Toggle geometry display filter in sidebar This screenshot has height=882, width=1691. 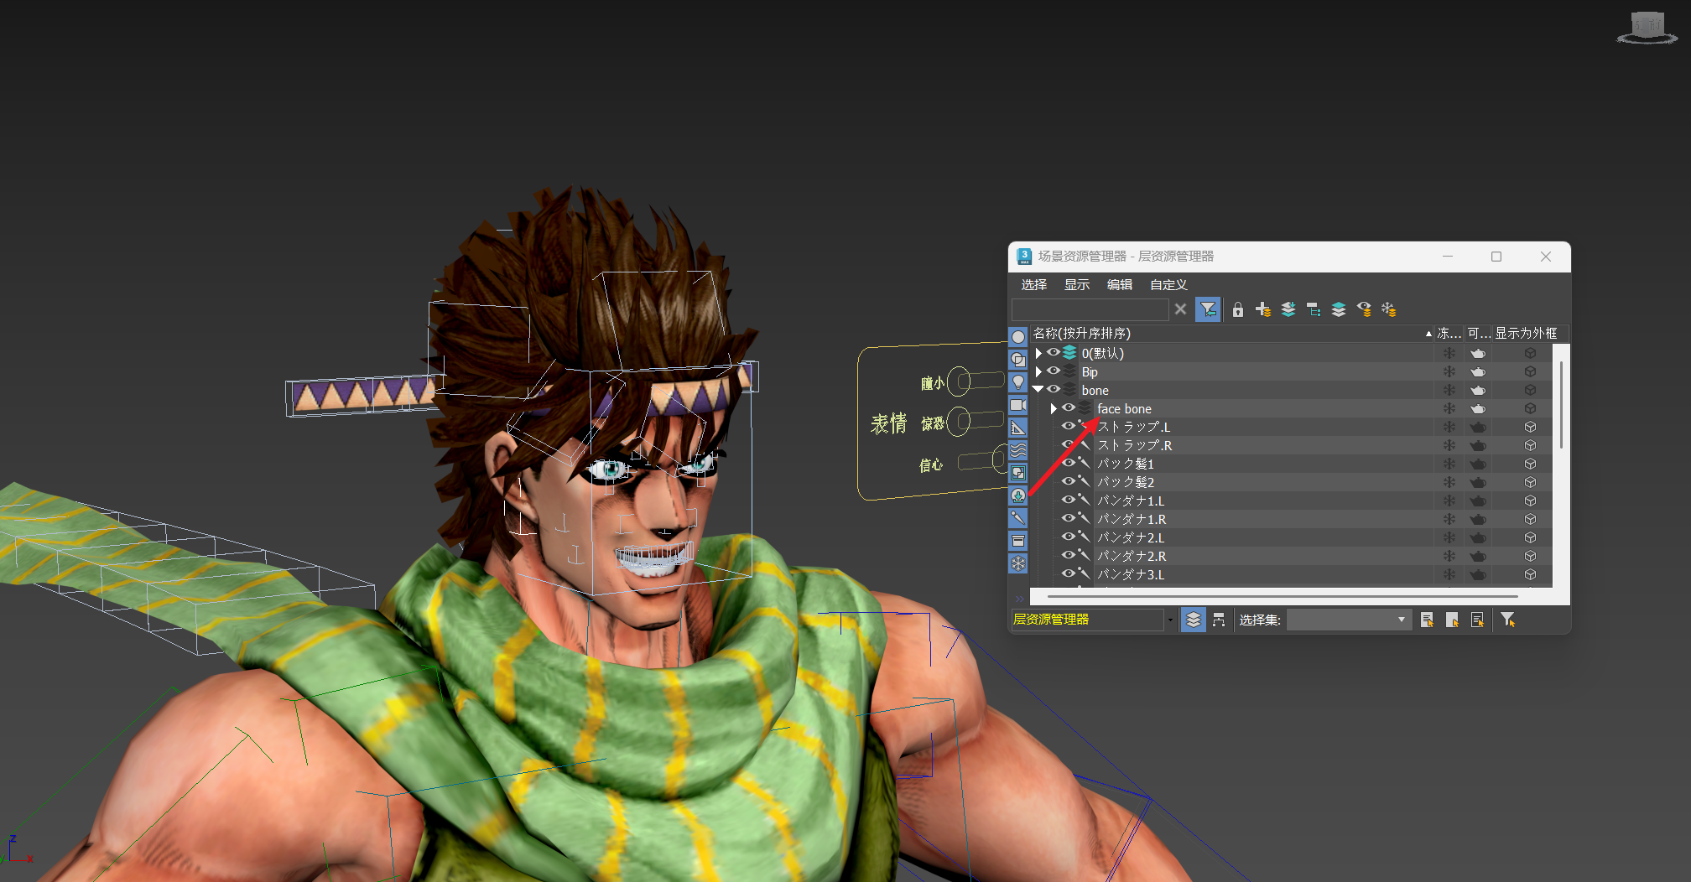1018,337
